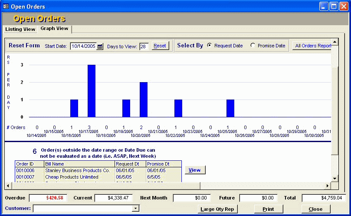Viewport: 351px width, 216px height.
Task: Switch to the Listing View tab
Action: pos(20,29)
